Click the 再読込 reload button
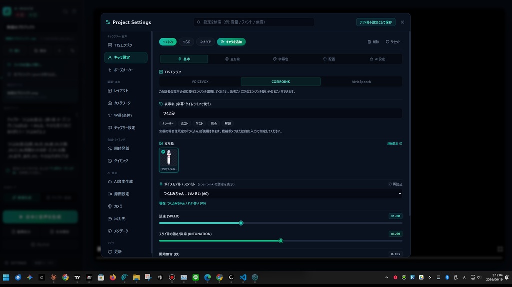Image resolution: width=512 pixels, height=287 pixels. tap(395, 184)
